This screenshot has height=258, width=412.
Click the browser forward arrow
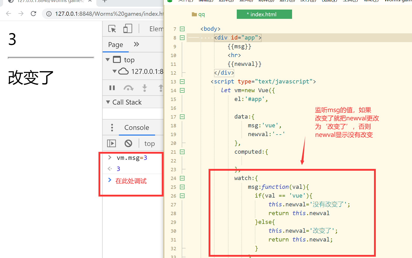coord(21,13)
